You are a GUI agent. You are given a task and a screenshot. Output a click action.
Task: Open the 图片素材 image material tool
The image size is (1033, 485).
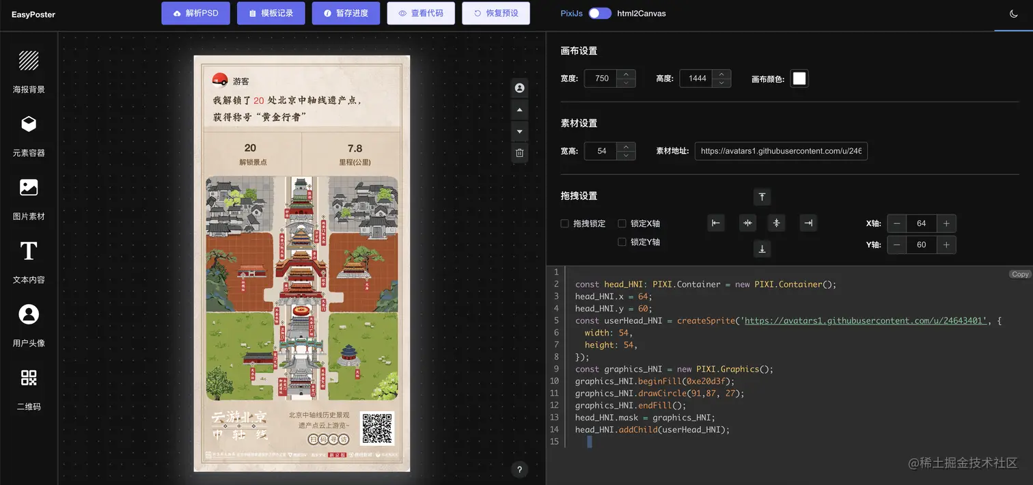click(x=29, y=199)
